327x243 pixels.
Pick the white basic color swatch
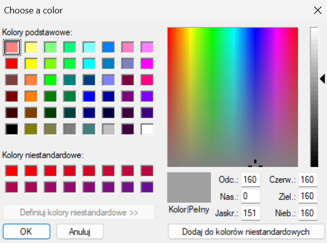147,129
